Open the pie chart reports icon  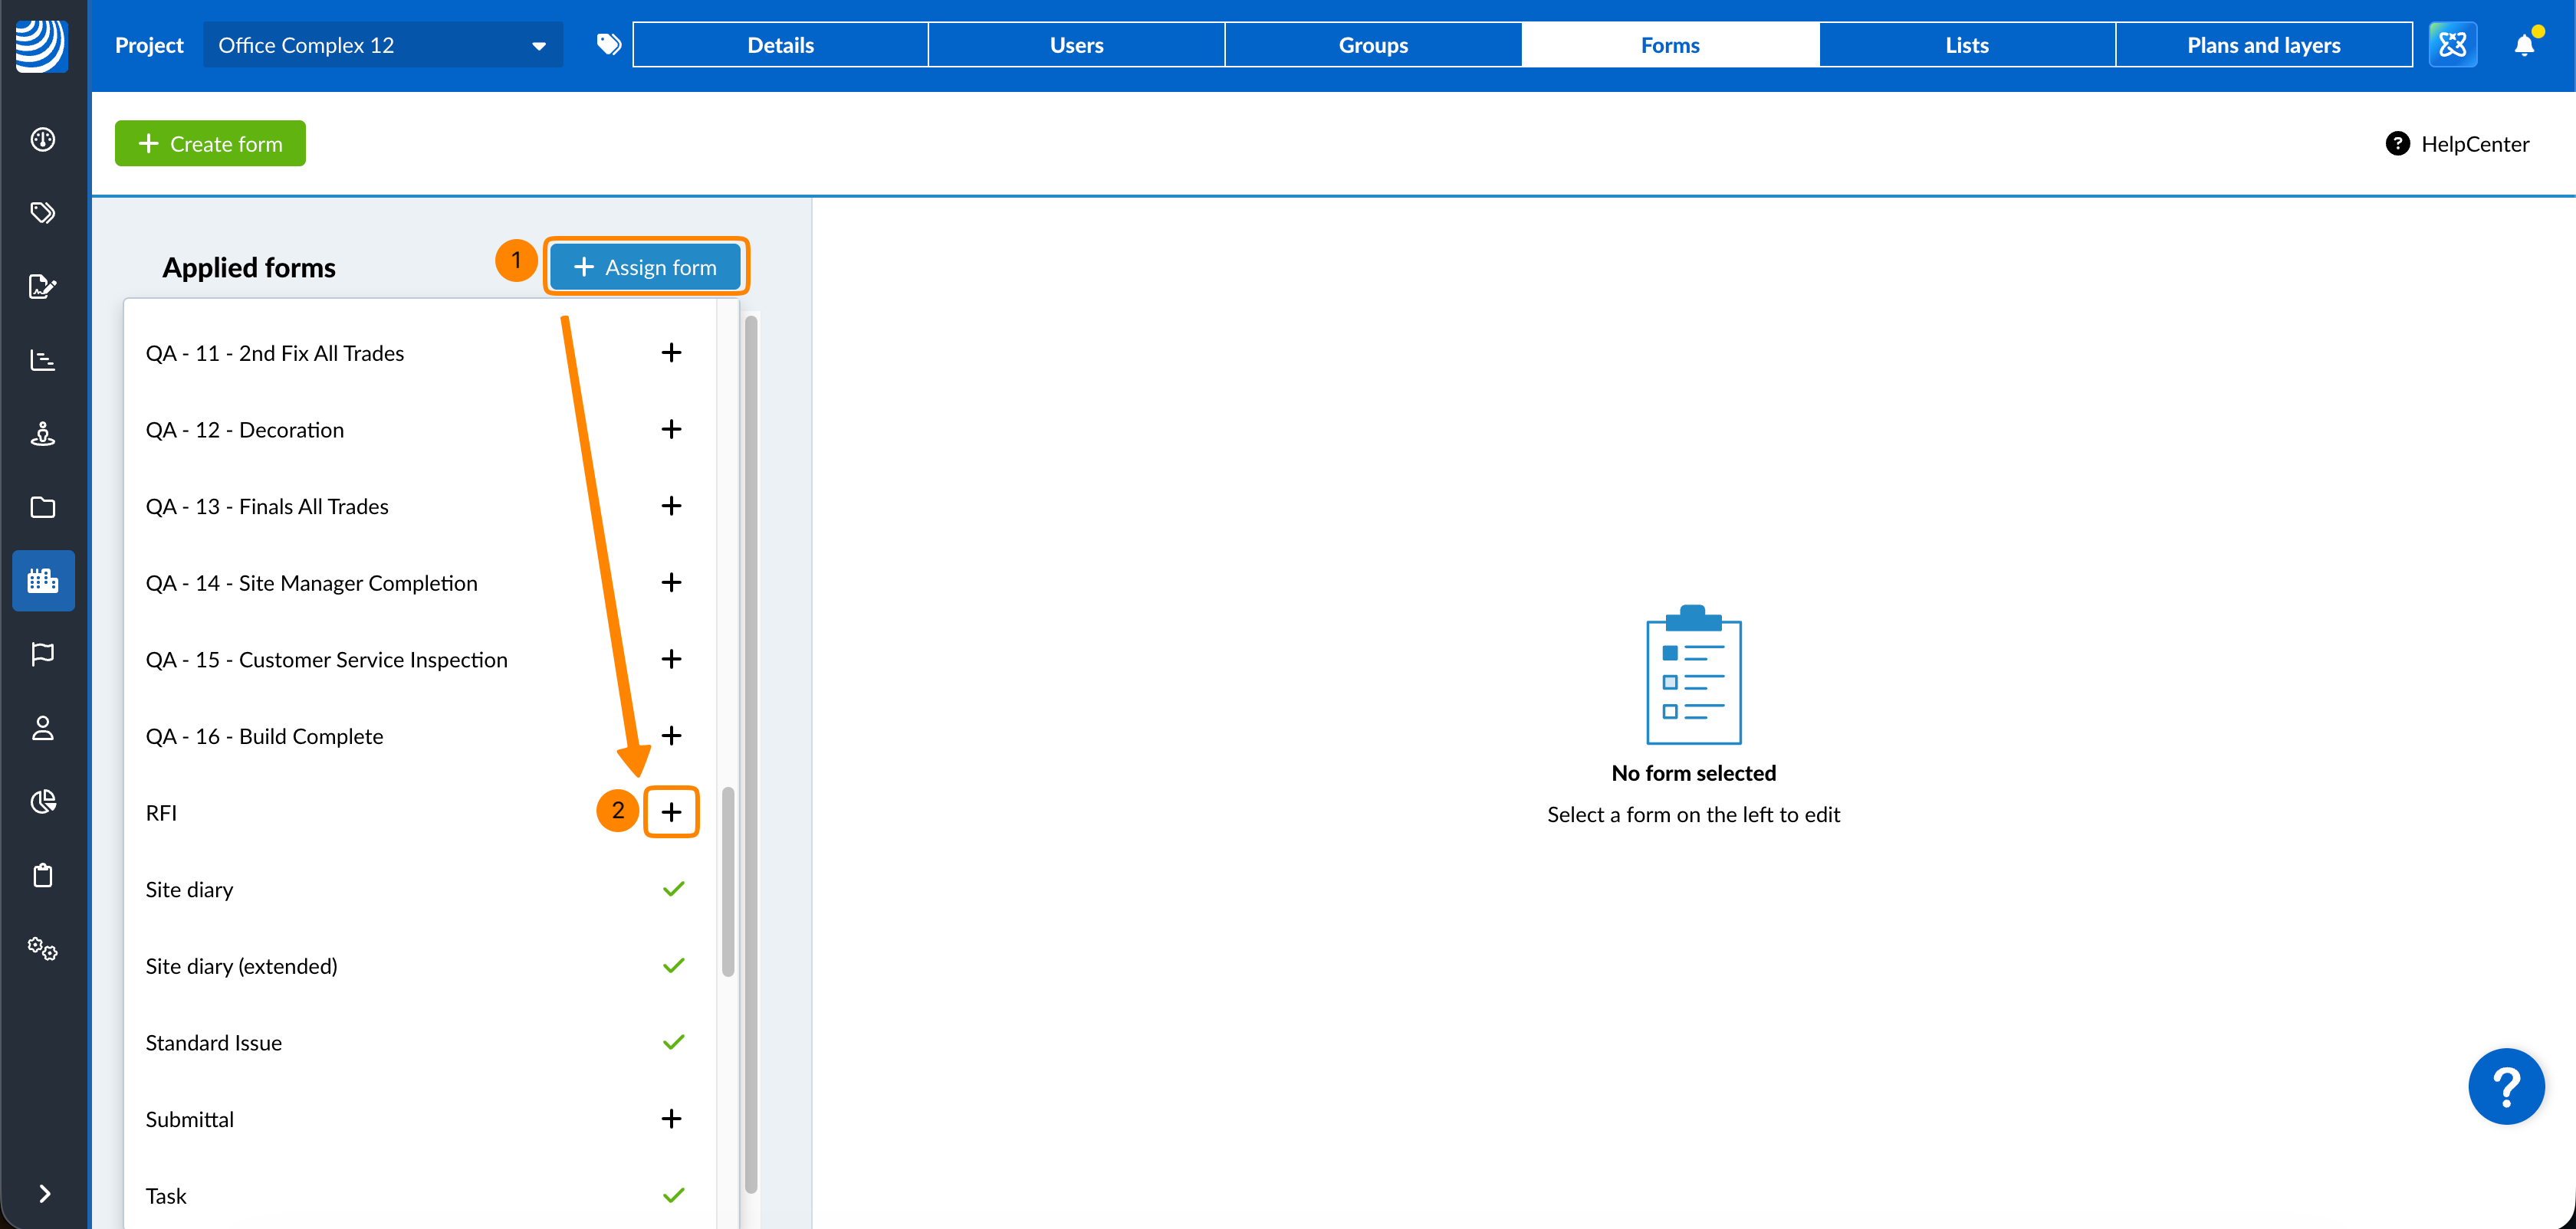[43, 801]
